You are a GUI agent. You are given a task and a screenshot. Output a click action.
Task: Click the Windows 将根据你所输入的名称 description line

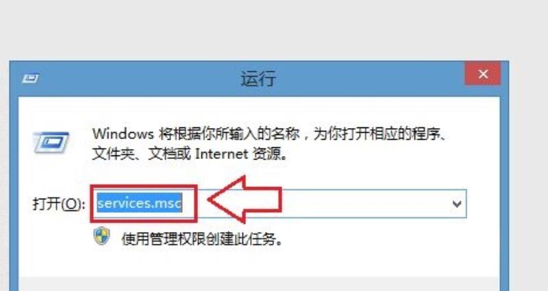point(269,134)
